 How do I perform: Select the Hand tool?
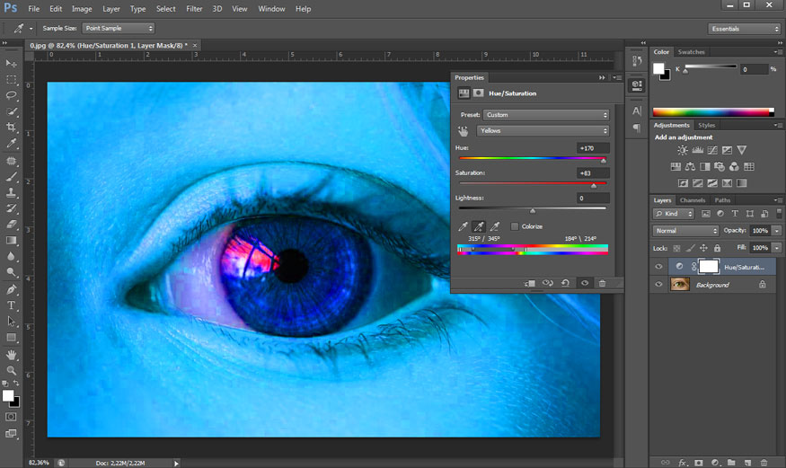[12, 354]
